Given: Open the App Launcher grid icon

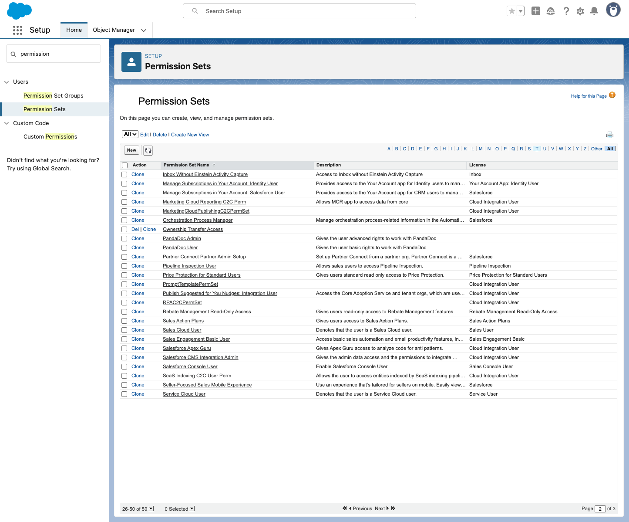Looking at the screenshot, I should (17, 30).
